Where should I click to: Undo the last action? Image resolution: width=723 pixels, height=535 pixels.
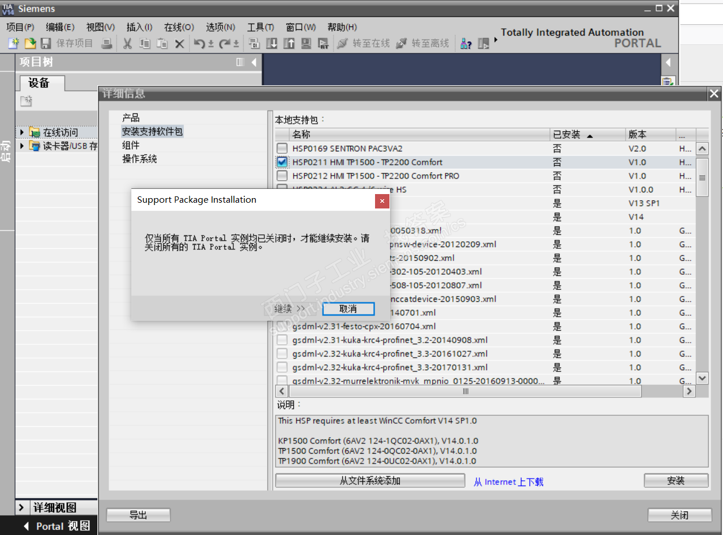click(199, 43)
